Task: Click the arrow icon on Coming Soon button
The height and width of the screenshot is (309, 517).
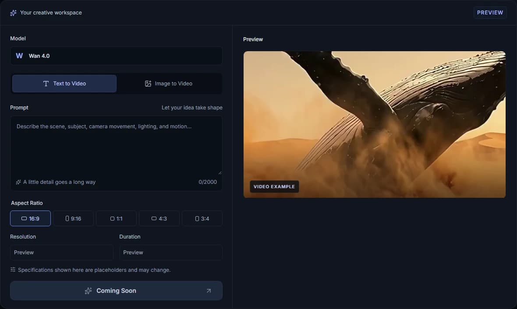Action: (x=209, y=291)
